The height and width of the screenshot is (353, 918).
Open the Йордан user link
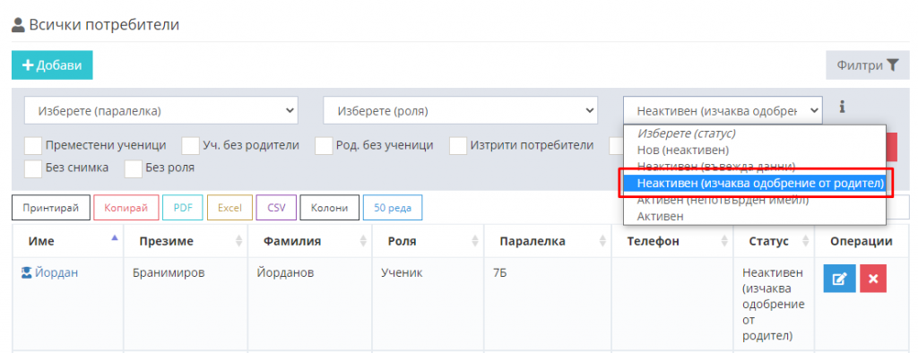(x=56, y=272)
